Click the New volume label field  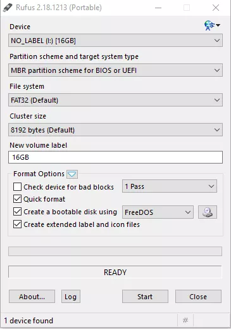(115, 157)
